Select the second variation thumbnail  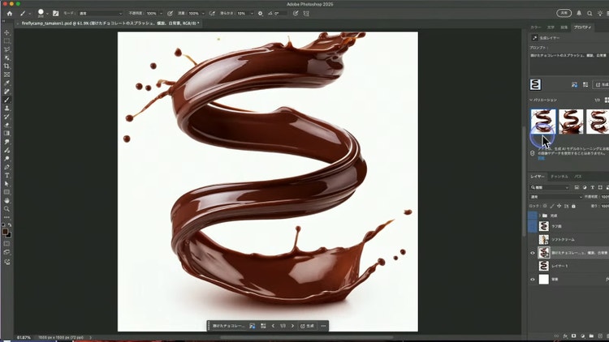571,122
